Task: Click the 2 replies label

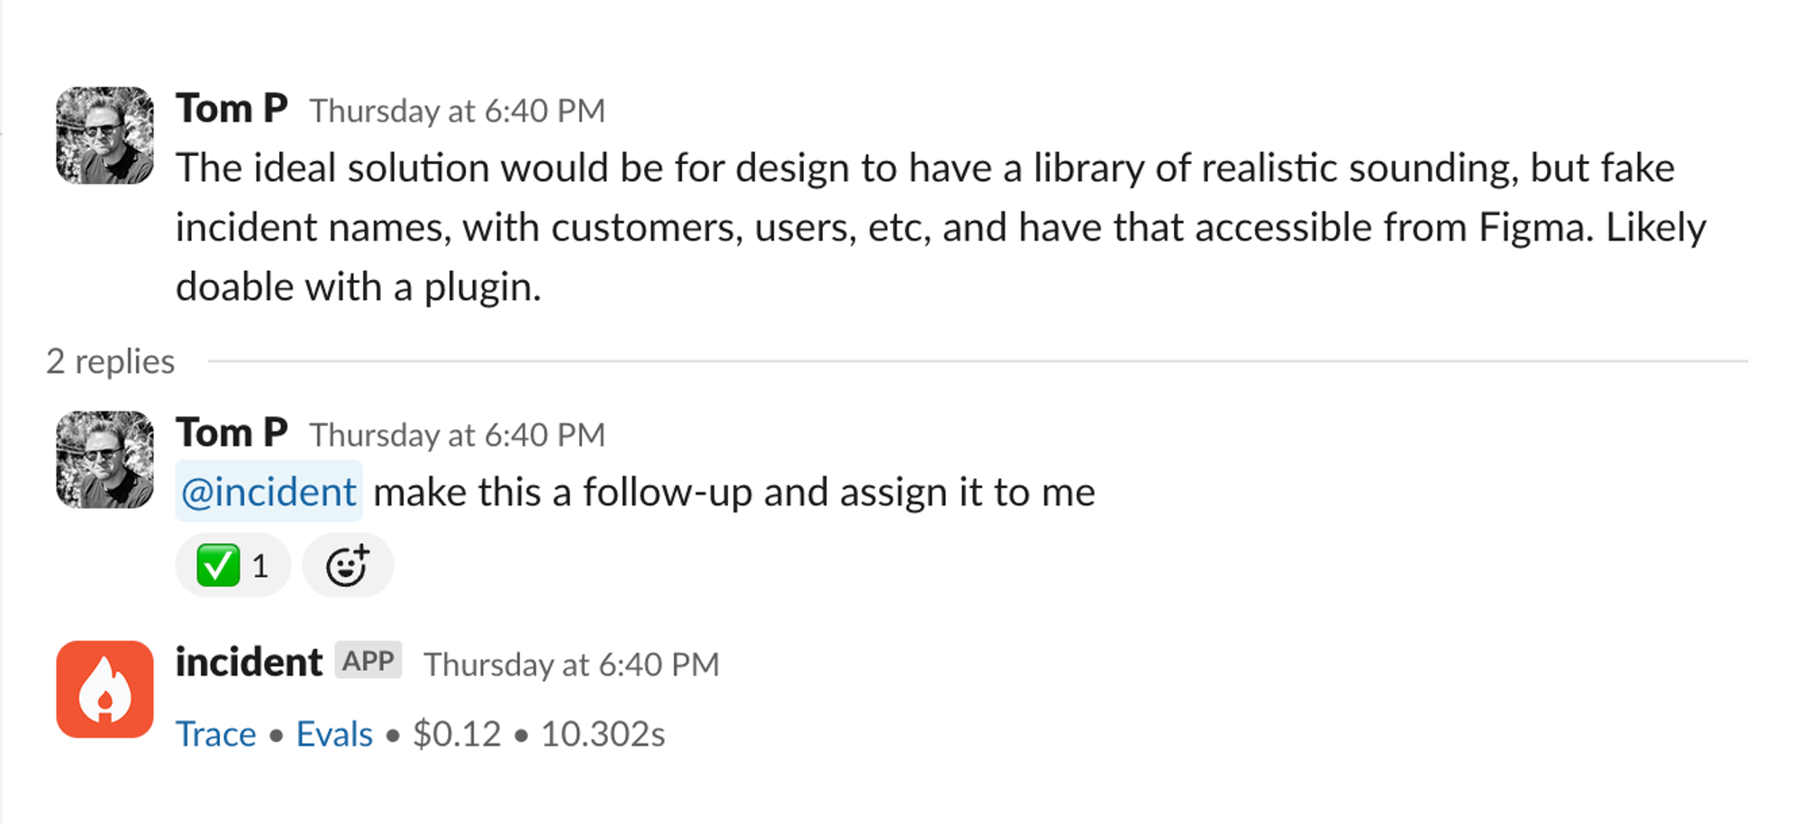Action: pyautogui.click(x=111, y=361)
